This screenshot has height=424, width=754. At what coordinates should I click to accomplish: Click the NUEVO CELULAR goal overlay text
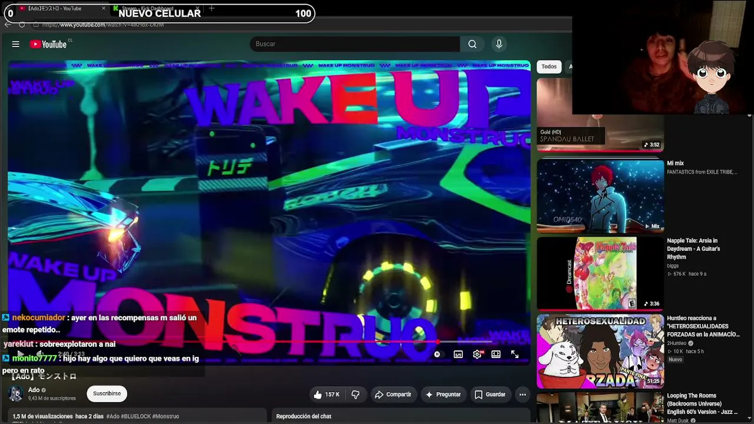click(160, 13)
